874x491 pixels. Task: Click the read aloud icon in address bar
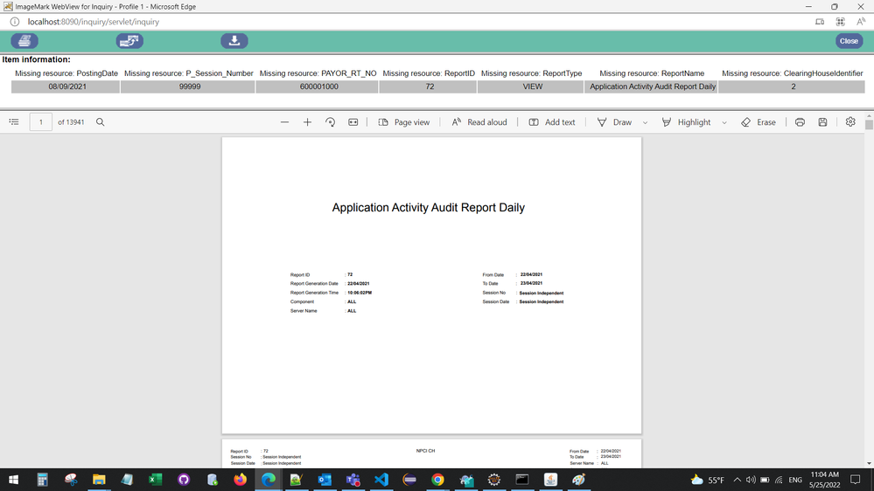tap(861, 22)
